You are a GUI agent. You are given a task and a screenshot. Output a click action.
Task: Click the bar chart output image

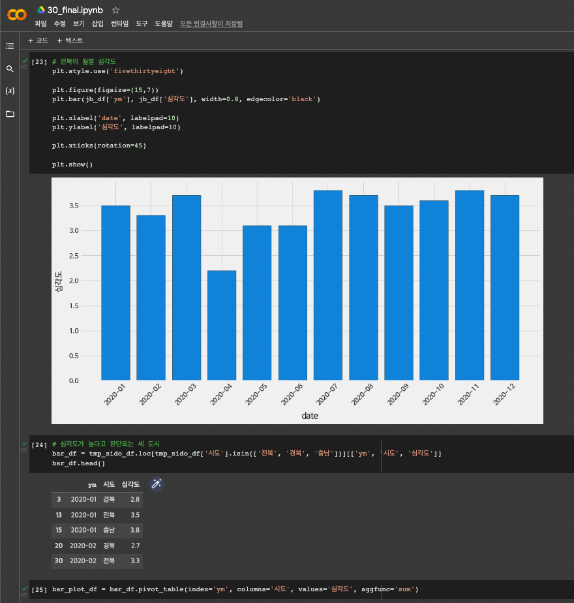pyautogui.click(x=297, y=301)
